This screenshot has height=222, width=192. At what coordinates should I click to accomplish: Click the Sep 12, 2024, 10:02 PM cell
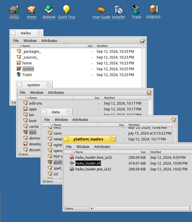[x=169, y=169]
